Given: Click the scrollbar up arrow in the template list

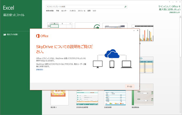Looking at the screenshot, I should click(x=180, y=17).
